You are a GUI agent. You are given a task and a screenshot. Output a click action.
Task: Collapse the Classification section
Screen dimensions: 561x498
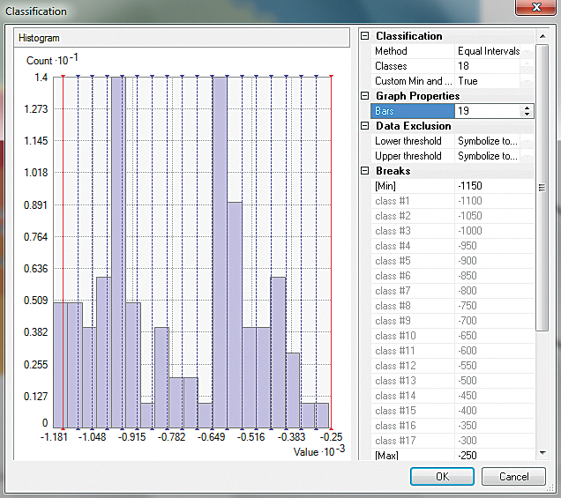tap(364, 36)
